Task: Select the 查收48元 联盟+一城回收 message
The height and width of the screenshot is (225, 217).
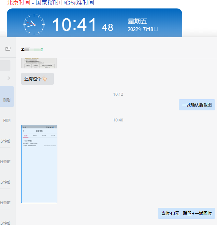Action: (186, 213)
